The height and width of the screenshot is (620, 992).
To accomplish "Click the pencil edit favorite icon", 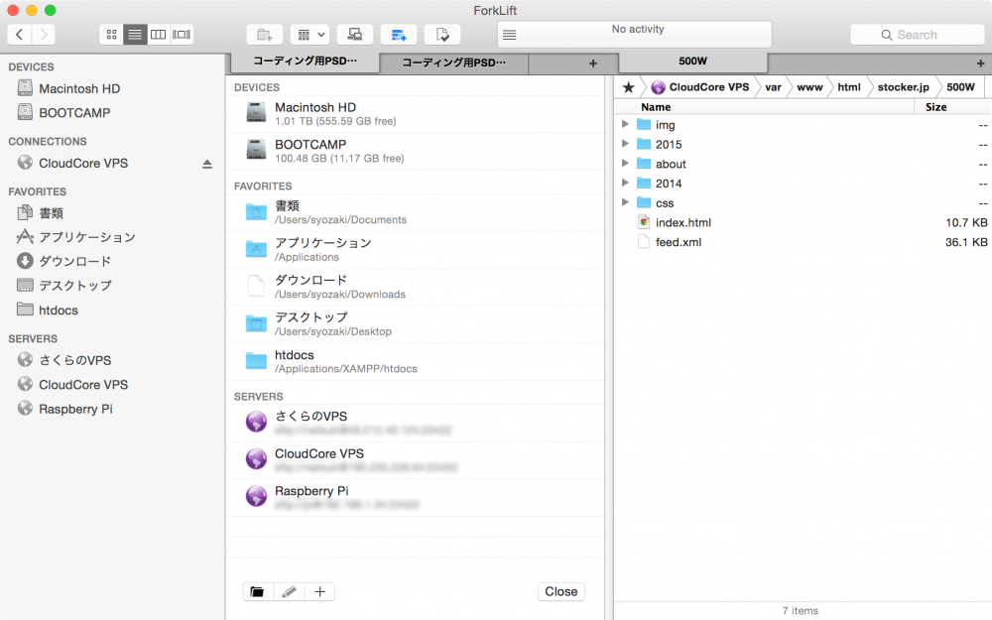I will 289,592.
